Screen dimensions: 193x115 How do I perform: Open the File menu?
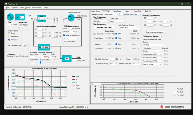tap(7, 7)
